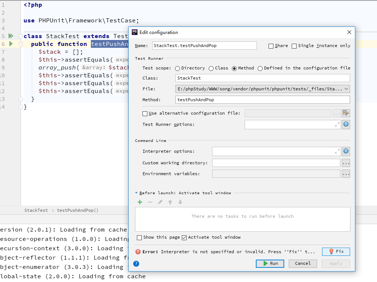The width and height of the screenshot is (377, 282).
Task: Fold the StackTest class code block at line 13
Action: (21, 99)
